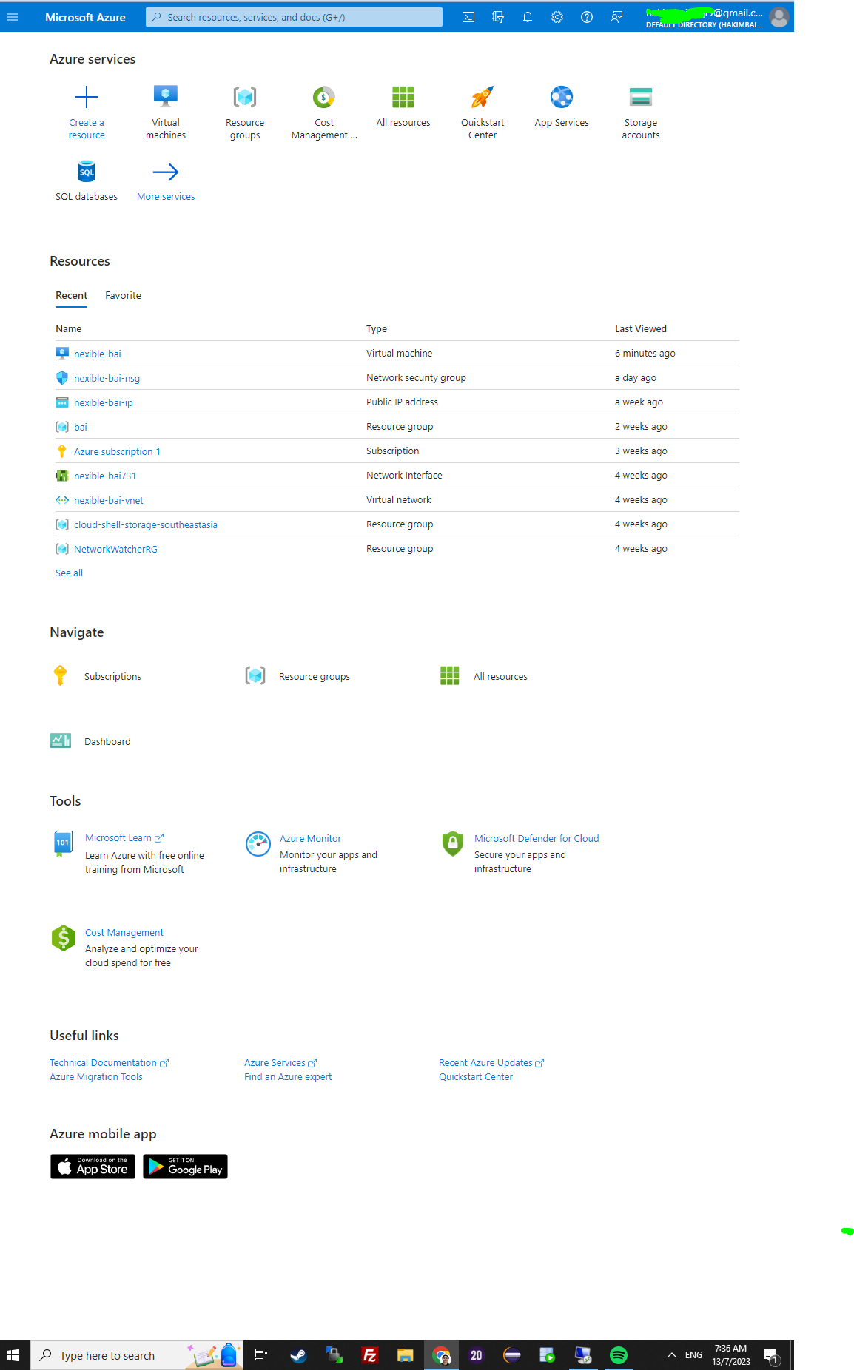Click Get it on Google Play badge
854x1370 pixels.
point(185,1167)
